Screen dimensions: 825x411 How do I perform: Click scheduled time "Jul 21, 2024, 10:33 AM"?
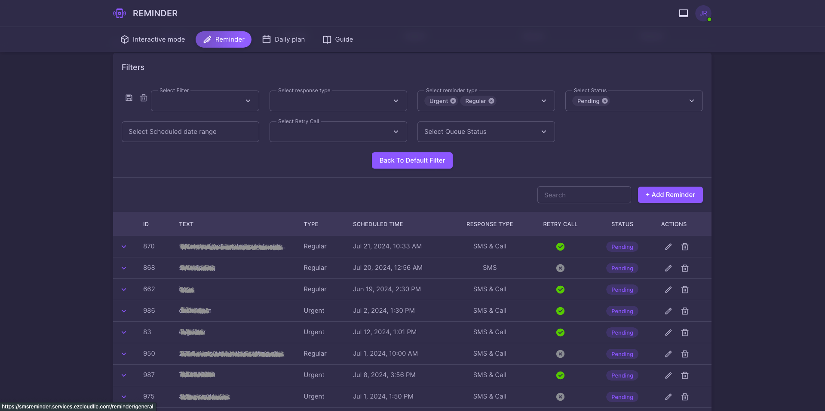click(387, 246)
